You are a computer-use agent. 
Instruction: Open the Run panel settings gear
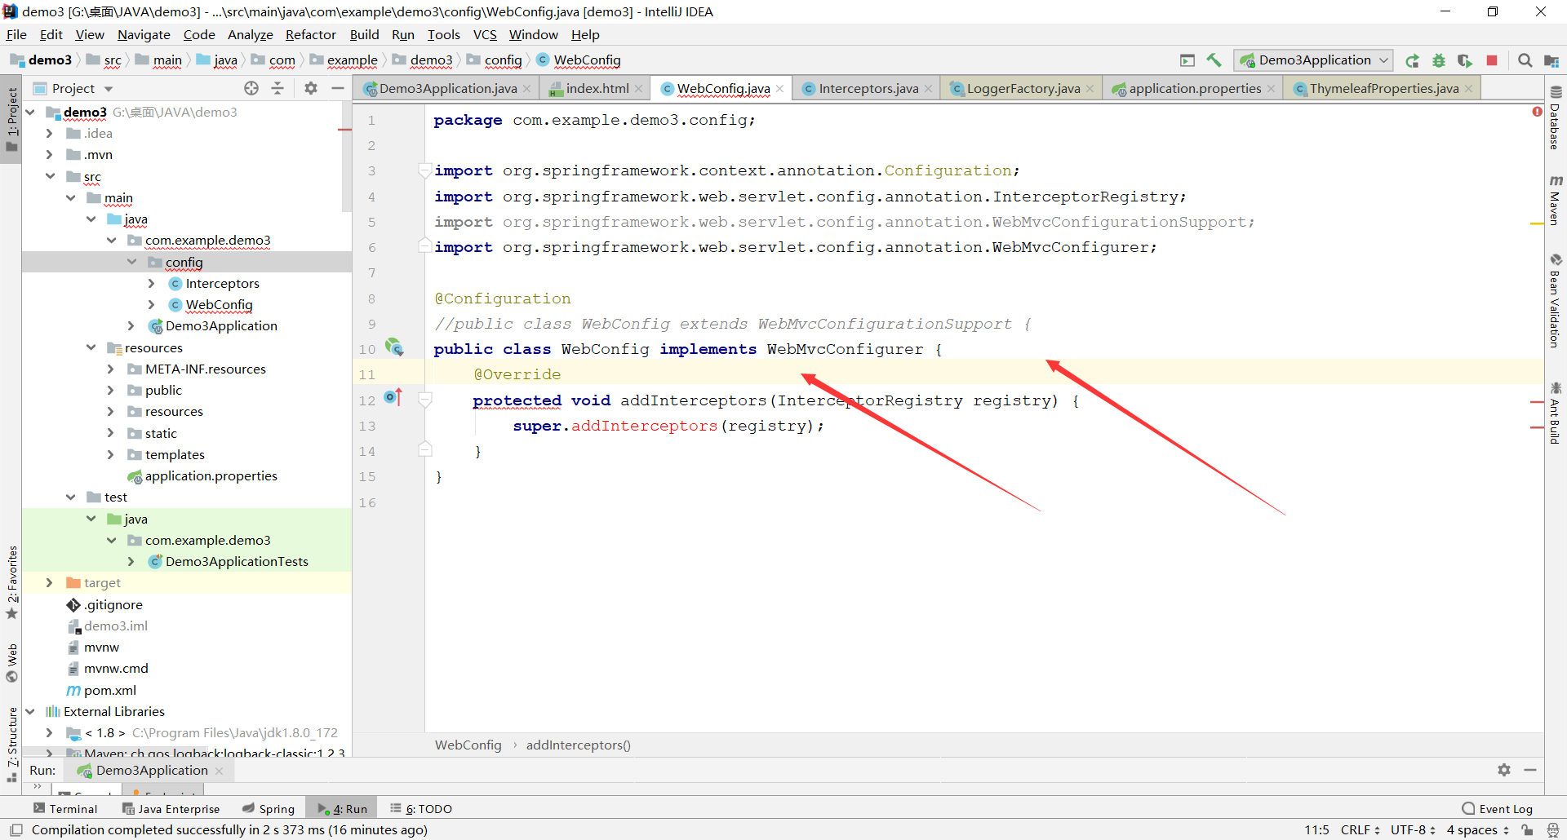[x=1504, y=770]
